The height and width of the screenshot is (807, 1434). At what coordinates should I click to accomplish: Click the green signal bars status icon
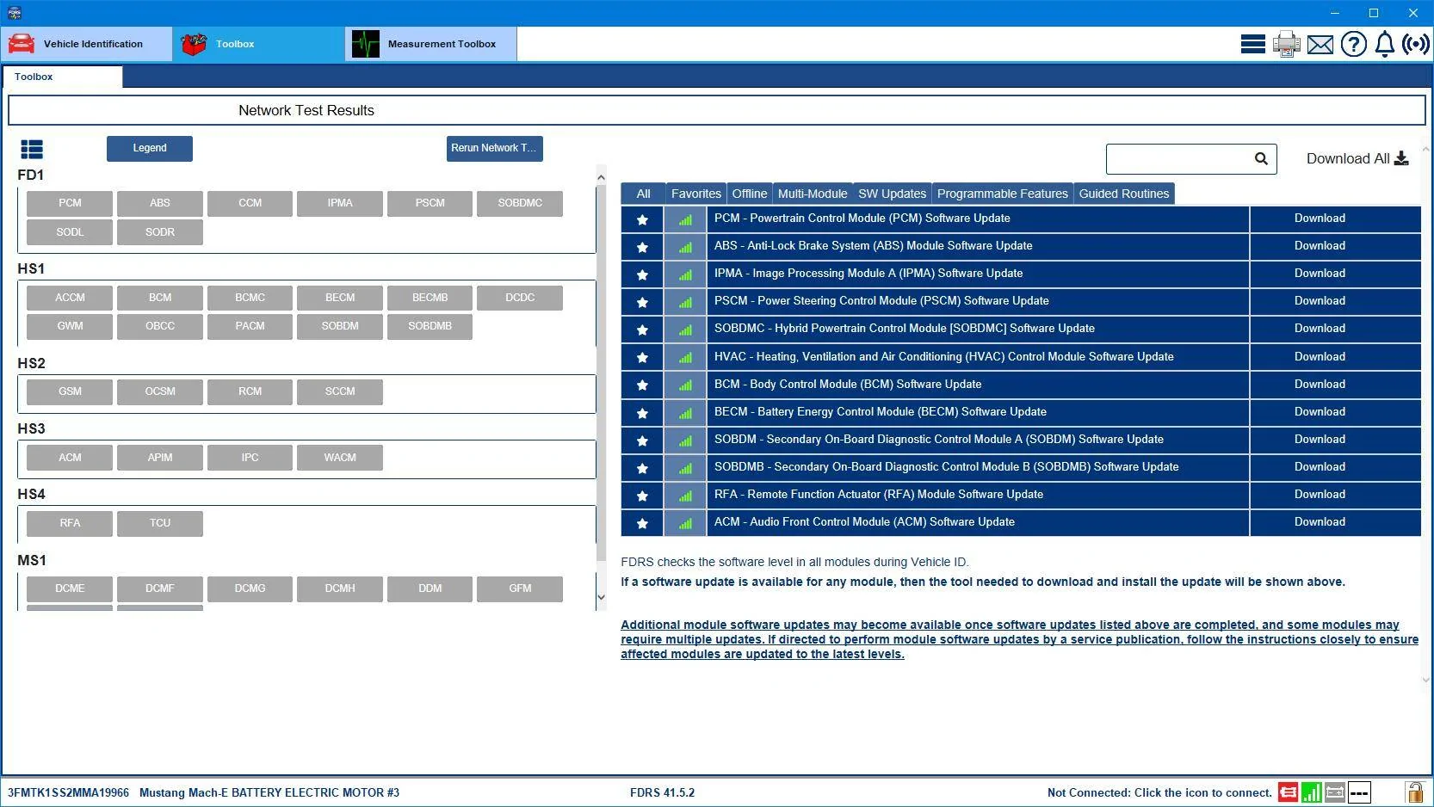[1312, 792]
